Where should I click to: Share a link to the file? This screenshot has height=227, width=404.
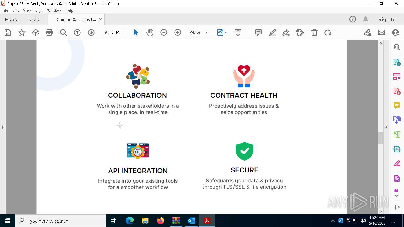(x=368, y=32)
